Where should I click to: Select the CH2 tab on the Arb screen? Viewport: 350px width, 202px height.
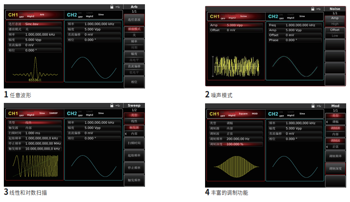(x=93, y=15)
